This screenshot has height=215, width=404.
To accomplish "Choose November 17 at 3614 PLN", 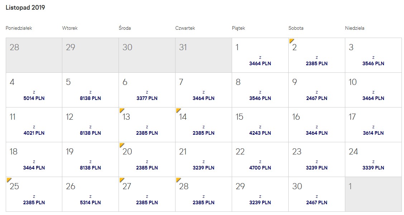I will tap(373, 125).
